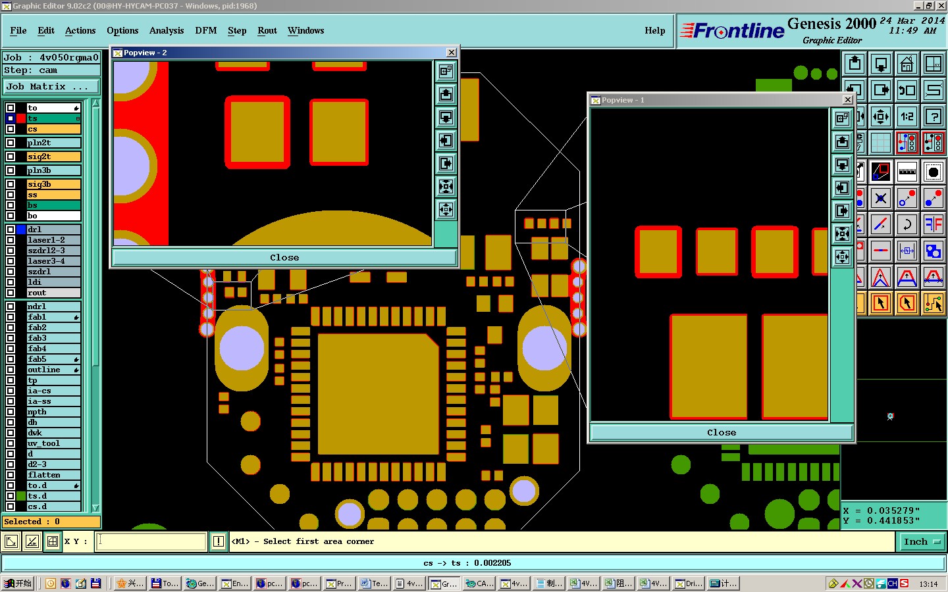The height and width of the screenshot is (592, 948).
Task: Open the Rout menu
Action: [267, 30]
